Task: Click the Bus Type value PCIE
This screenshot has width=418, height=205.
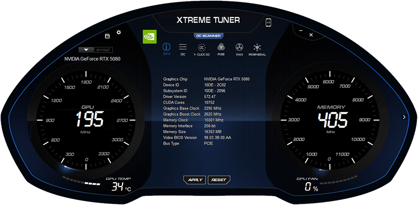Action: click(x=209, y=144)
